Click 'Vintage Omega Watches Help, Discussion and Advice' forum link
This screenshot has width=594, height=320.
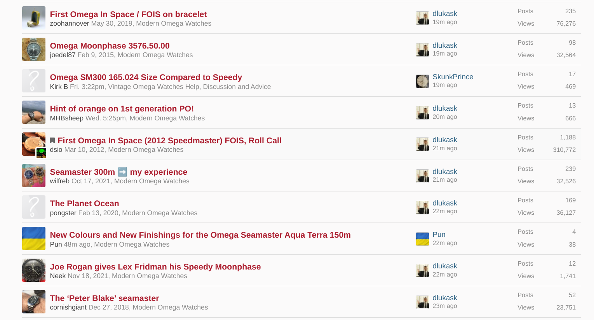(x=189, y=87)
